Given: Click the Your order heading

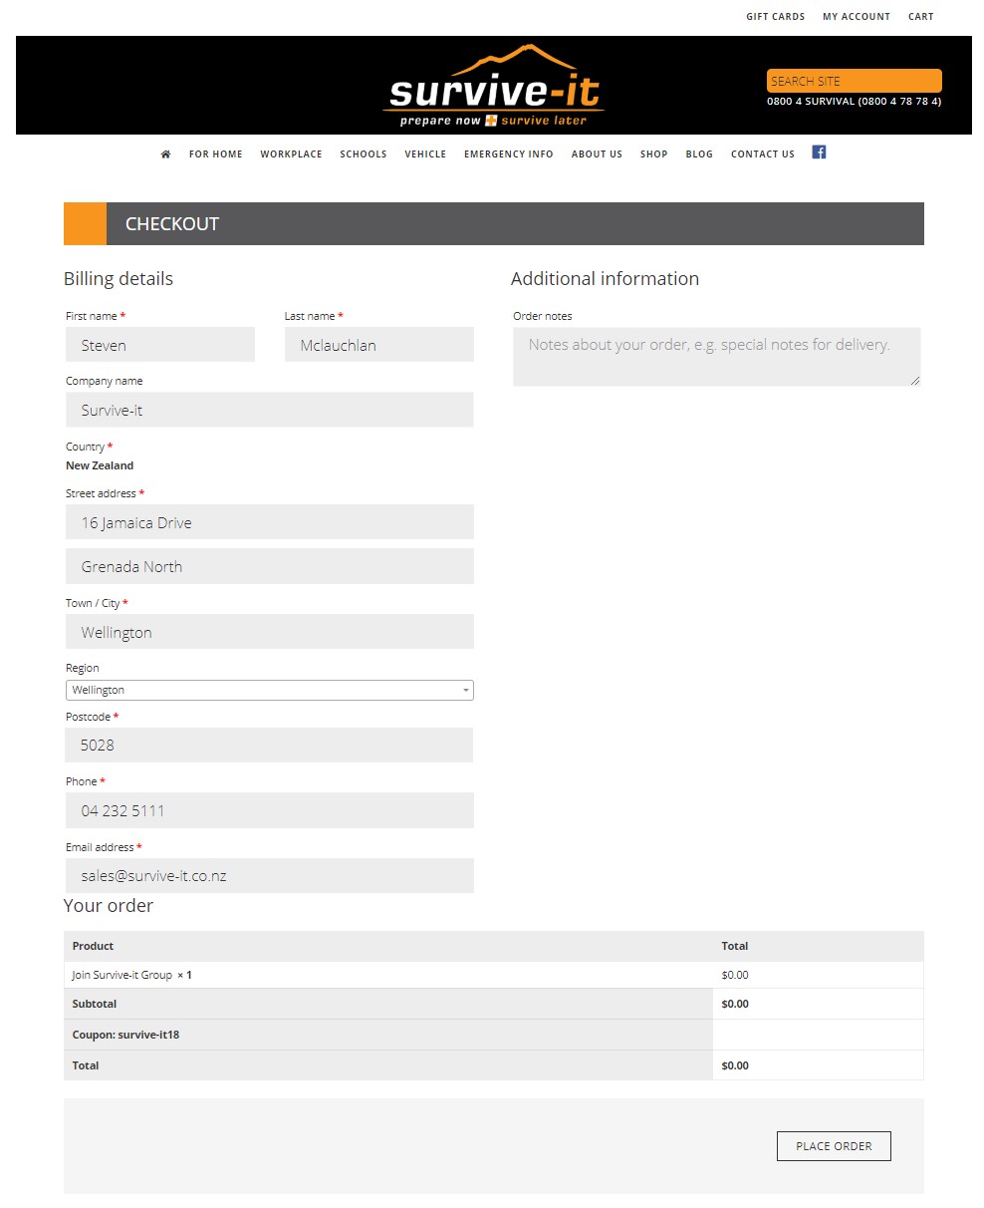Looking at the screenshot, I should click(109, 906).
